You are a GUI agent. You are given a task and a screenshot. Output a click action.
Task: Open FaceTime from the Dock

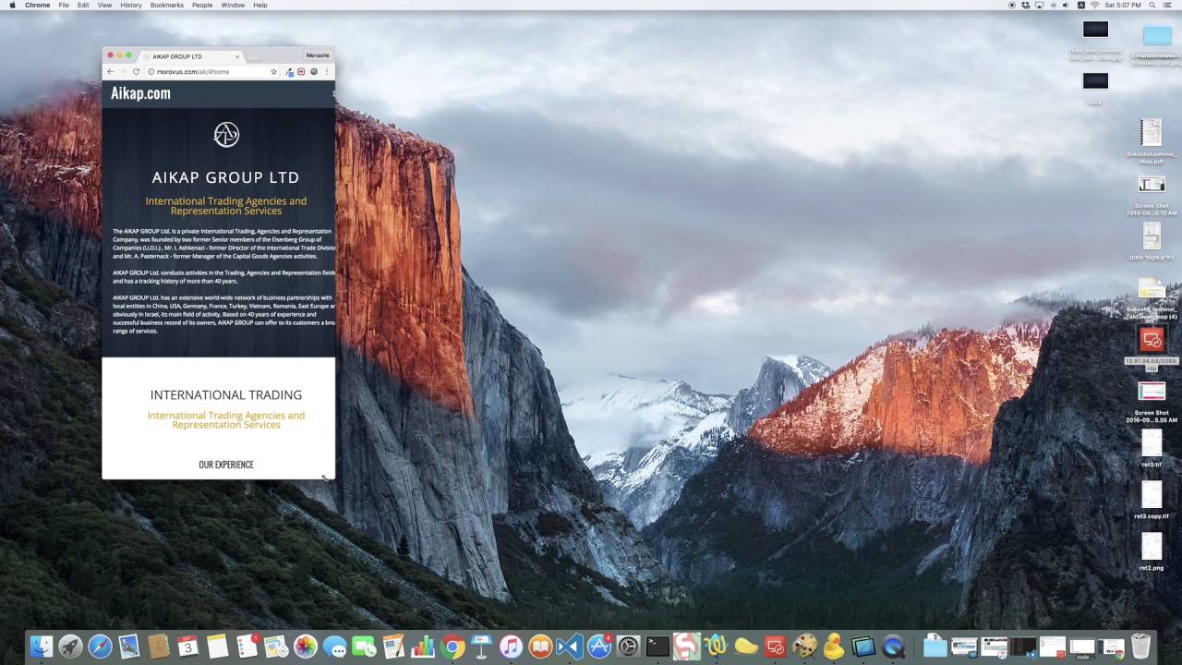(364, 647)
